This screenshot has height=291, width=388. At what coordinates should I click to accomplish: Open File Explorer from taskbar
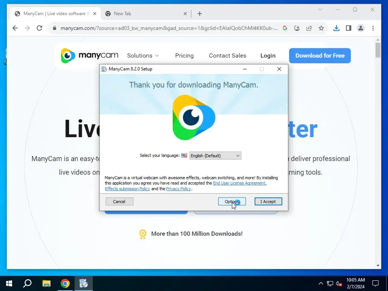(46, 283)
